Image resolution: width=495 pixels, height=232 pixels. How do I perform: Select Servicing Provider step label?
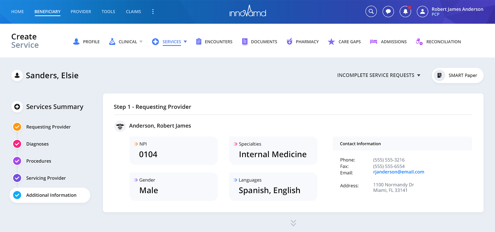(46, 178)
